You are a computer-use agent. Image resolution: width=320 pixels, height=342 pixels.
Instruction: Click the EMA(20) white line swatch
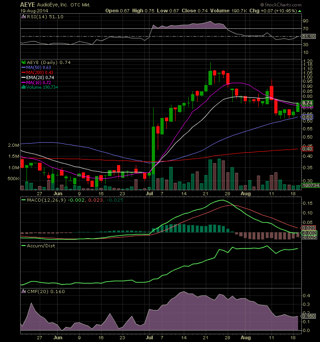tap(23, 78)
